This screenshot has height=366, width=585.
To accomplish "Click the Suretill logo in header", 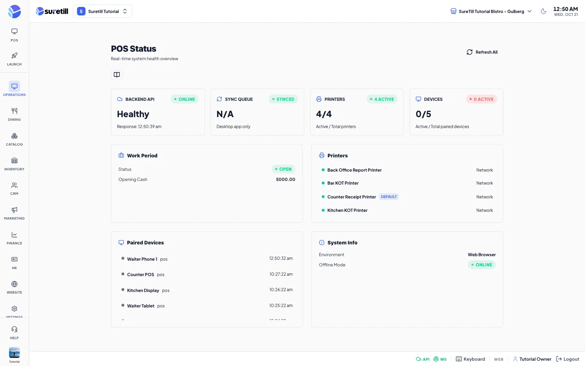I will click(x=52, y=11).
